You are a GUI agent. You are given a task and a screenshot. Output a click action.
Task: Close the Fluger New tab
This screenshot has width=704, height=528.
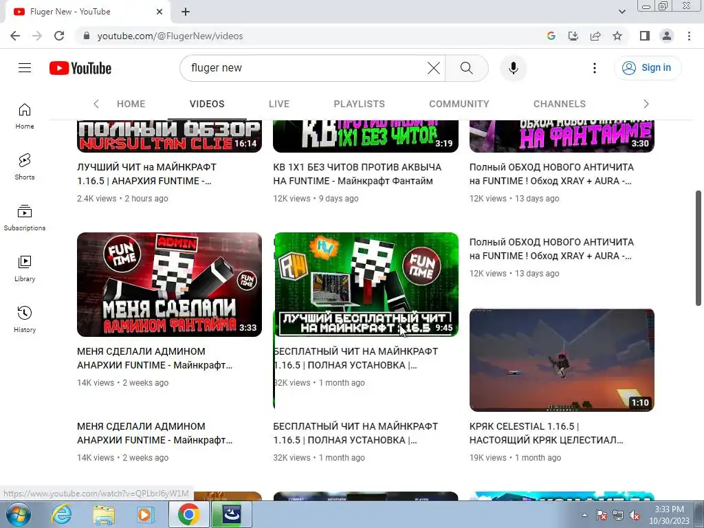point(159,12)
